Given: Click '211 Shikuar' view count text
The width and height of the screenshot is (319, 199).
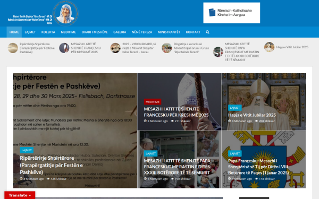Looking at the screenshot, I should 182,121.
